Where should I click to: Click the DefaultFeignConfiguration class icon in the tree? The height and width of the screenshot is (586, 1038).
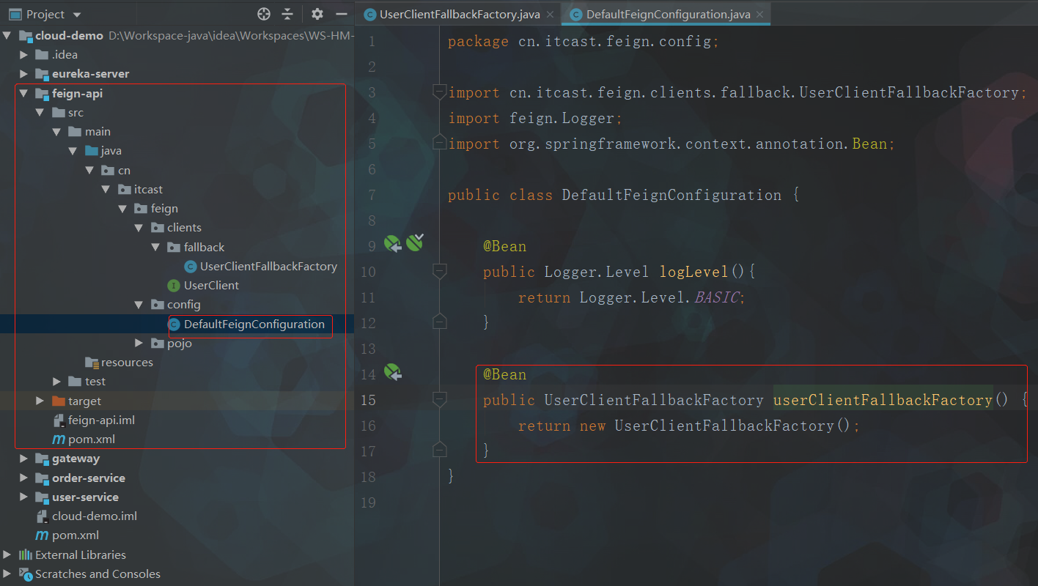tap(174, 324)
